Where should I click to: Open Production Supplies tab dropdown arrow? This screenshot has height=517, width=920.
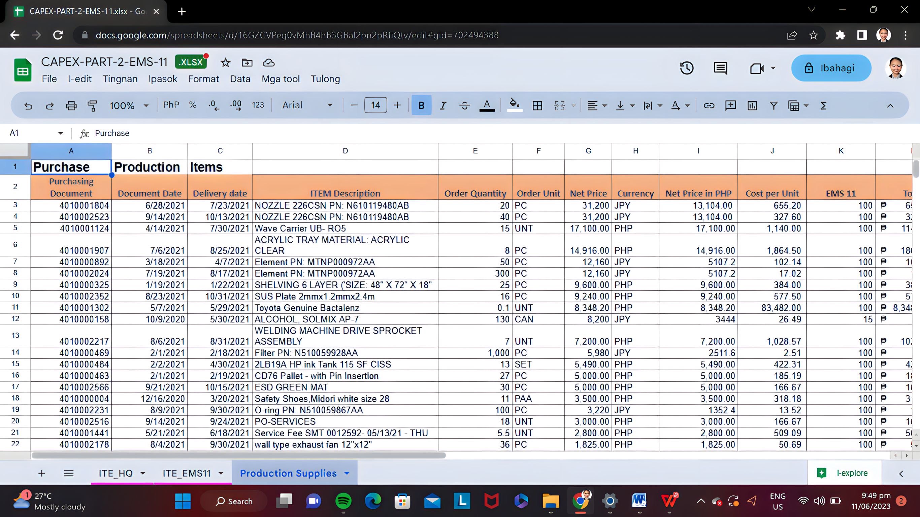[347, 473]
